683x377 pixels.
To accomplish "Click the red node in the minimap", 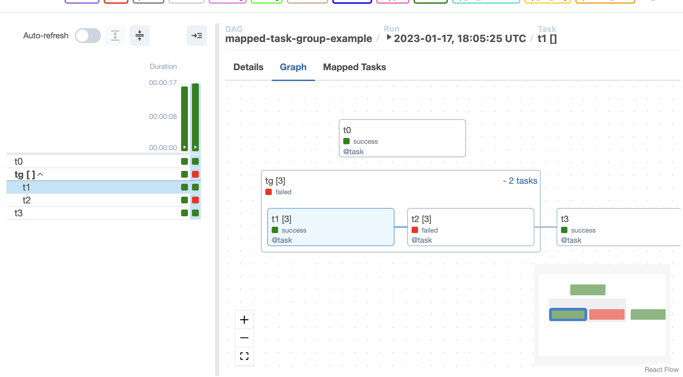I will (607, 315).
